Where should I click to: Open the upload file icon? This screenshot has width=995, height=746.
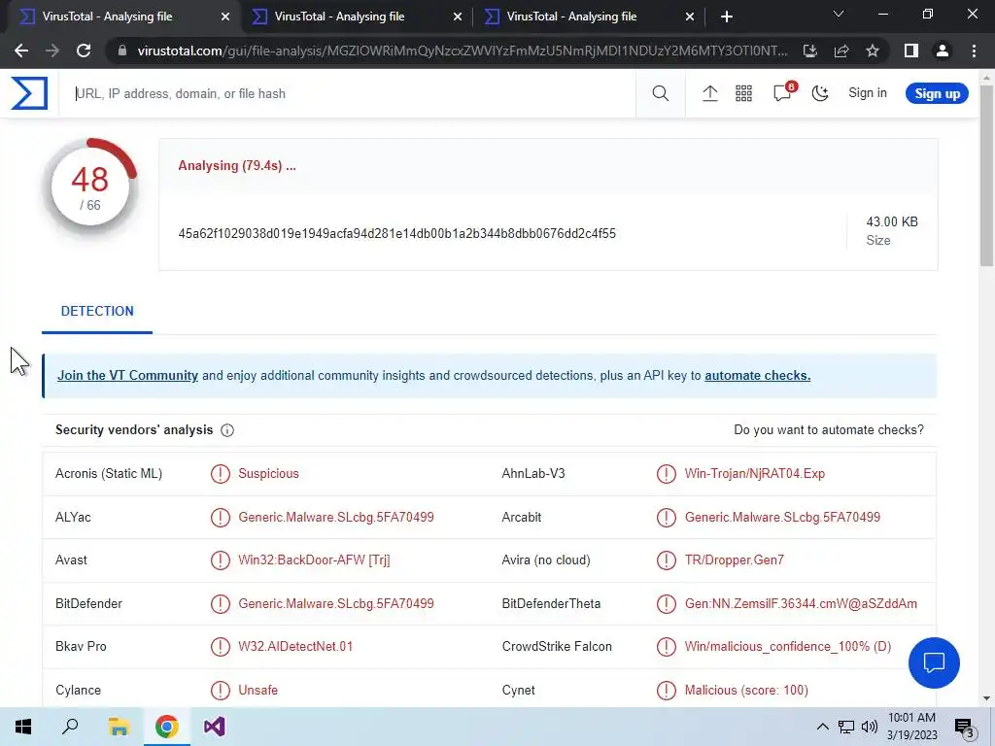[x=710, y=93]
